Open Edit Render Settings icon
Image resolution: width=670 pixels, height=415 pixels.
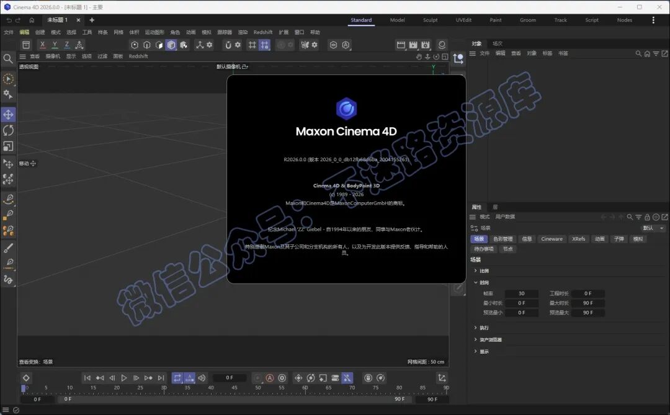(425, 45)
